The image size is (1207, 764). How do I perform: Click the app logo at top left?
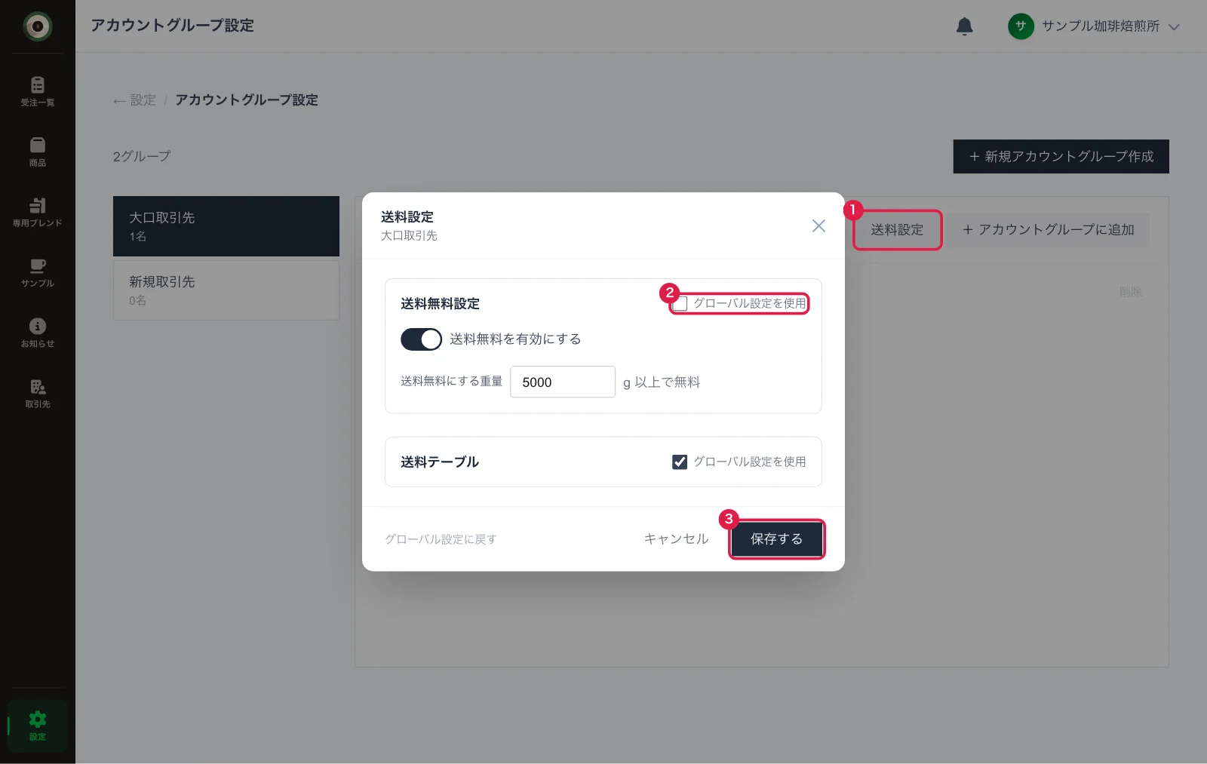pos(37,26)
